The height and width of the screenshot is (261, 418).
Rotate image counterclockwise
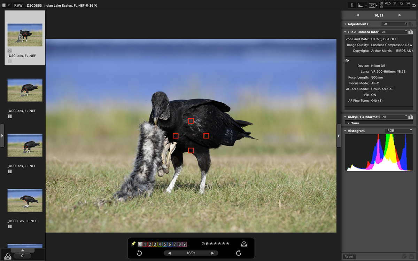click(x=139, y=253)
